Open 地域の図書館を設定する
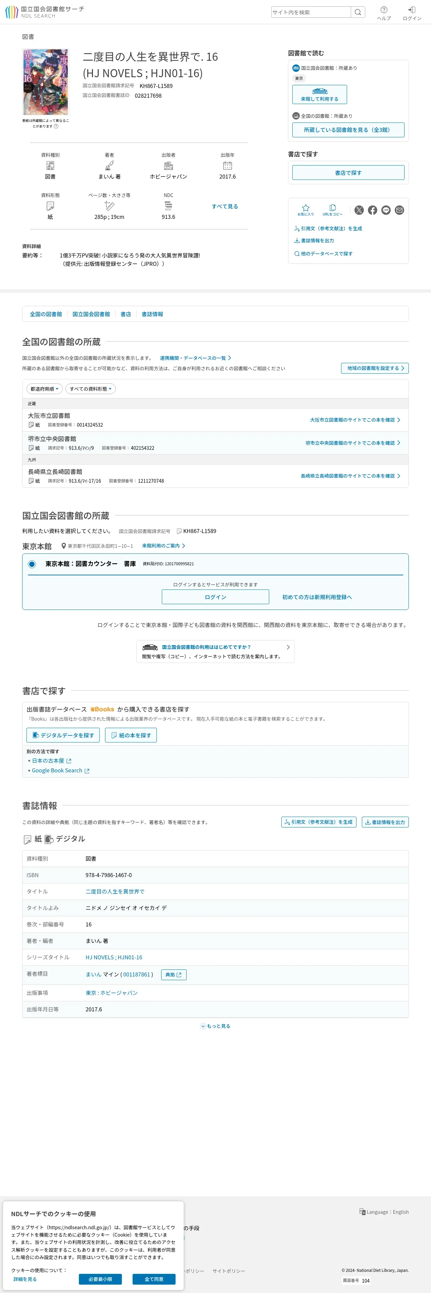This screenshot has width=431, height=1293. (375, 369)
